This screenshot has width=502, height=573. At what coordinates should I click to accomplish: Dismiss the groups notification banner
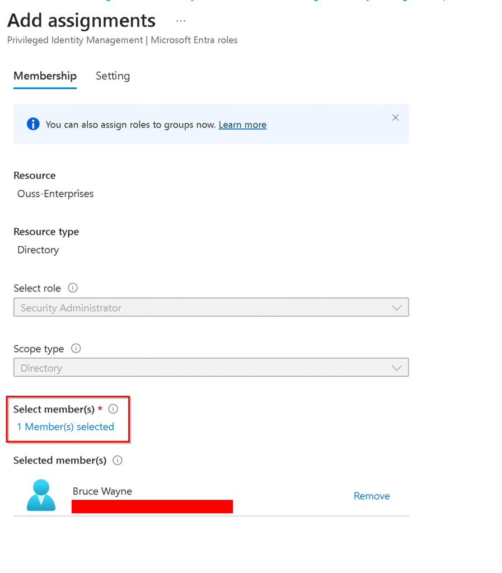(x=395, y=118)
